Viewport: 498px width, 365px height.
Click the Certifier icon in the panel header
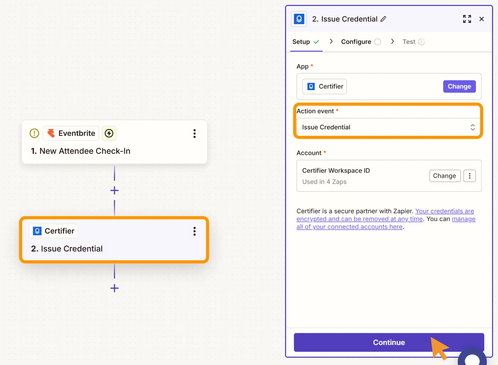[x=299, y=19]
